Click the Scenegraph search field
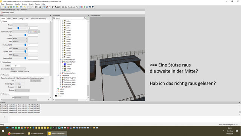Screen dimensions: 241x136 point(69,18)
